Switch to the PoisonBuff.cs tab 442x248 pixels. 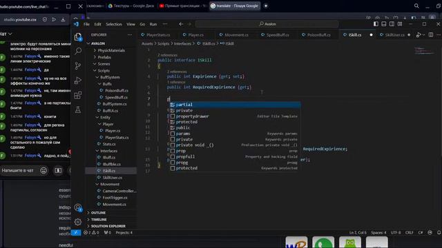click(x=318, y=35)
